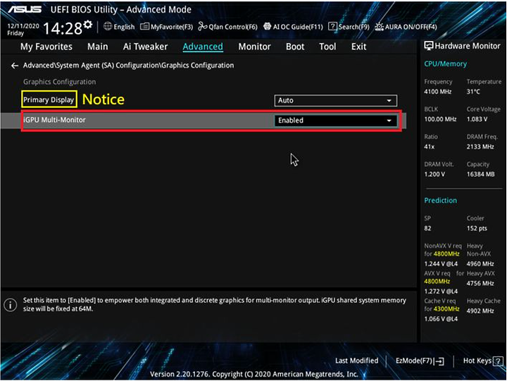Click the Hot Keys question mark icon

click(x=498, y=361)
